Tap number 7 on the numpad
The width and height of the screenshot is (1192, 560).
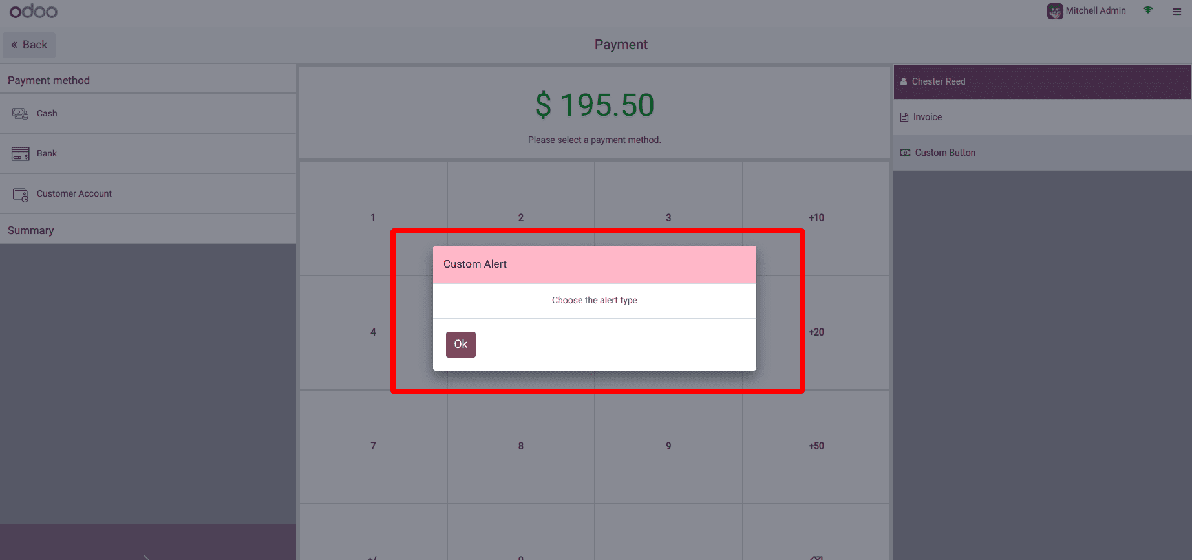(373, 447)
